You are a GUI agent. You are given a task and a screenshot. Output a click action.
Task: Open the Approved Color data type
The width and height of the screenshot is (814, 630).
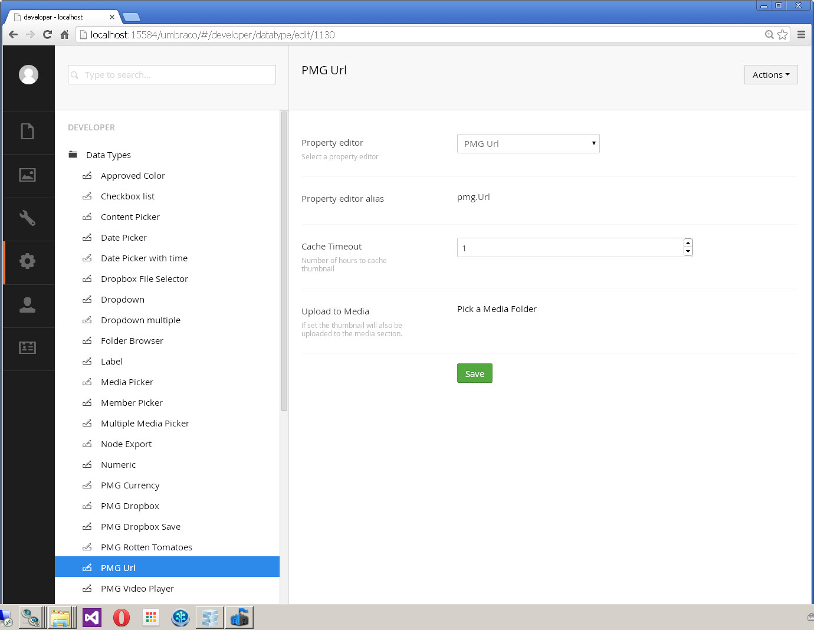coord(133,176)
